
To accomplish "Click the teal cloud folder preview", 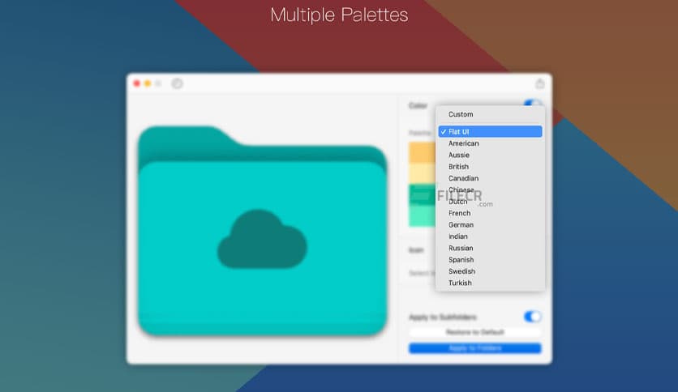I will point(262,231).
